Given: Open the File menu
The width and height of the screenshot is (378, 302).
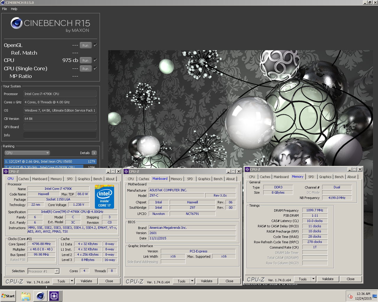Looking at the screenshot, I should (x=4, y=9).
